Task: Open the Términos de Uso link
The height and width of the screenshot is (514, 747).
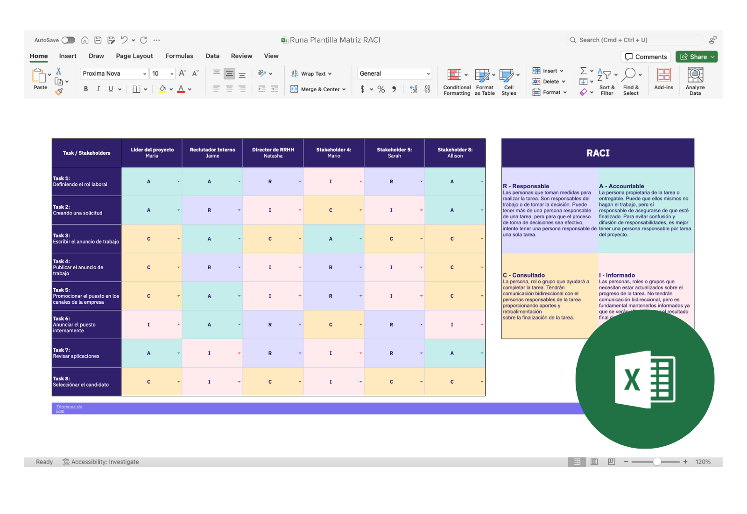Action: (x=69, y=409)
